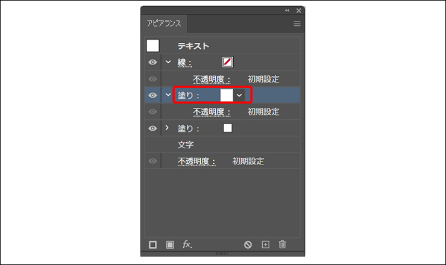Viewport: 446px width, 265px height.
Task: Click 不透明度 link under the 線 row
Action: tap(212, 79)
